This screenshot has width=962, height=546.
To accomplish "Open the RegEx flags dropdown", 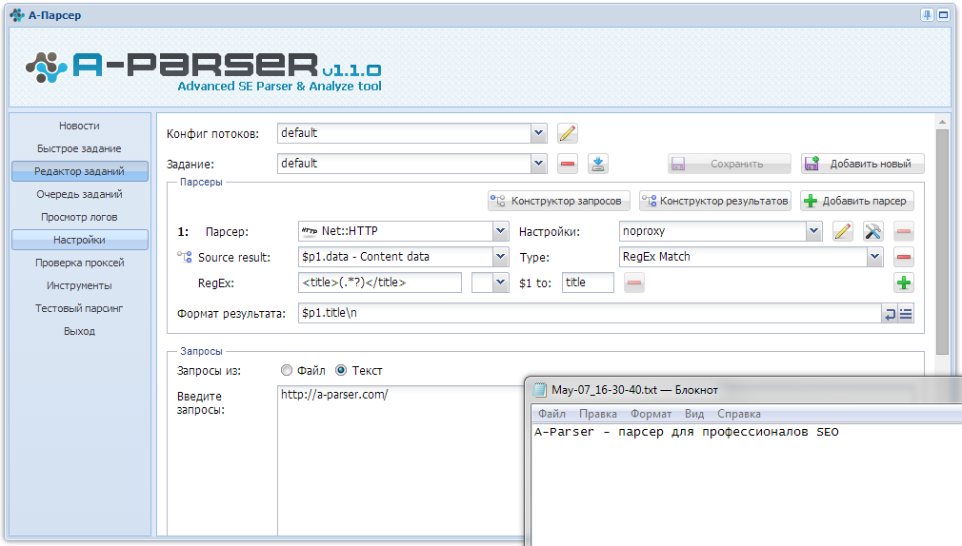I will [501, 283].
